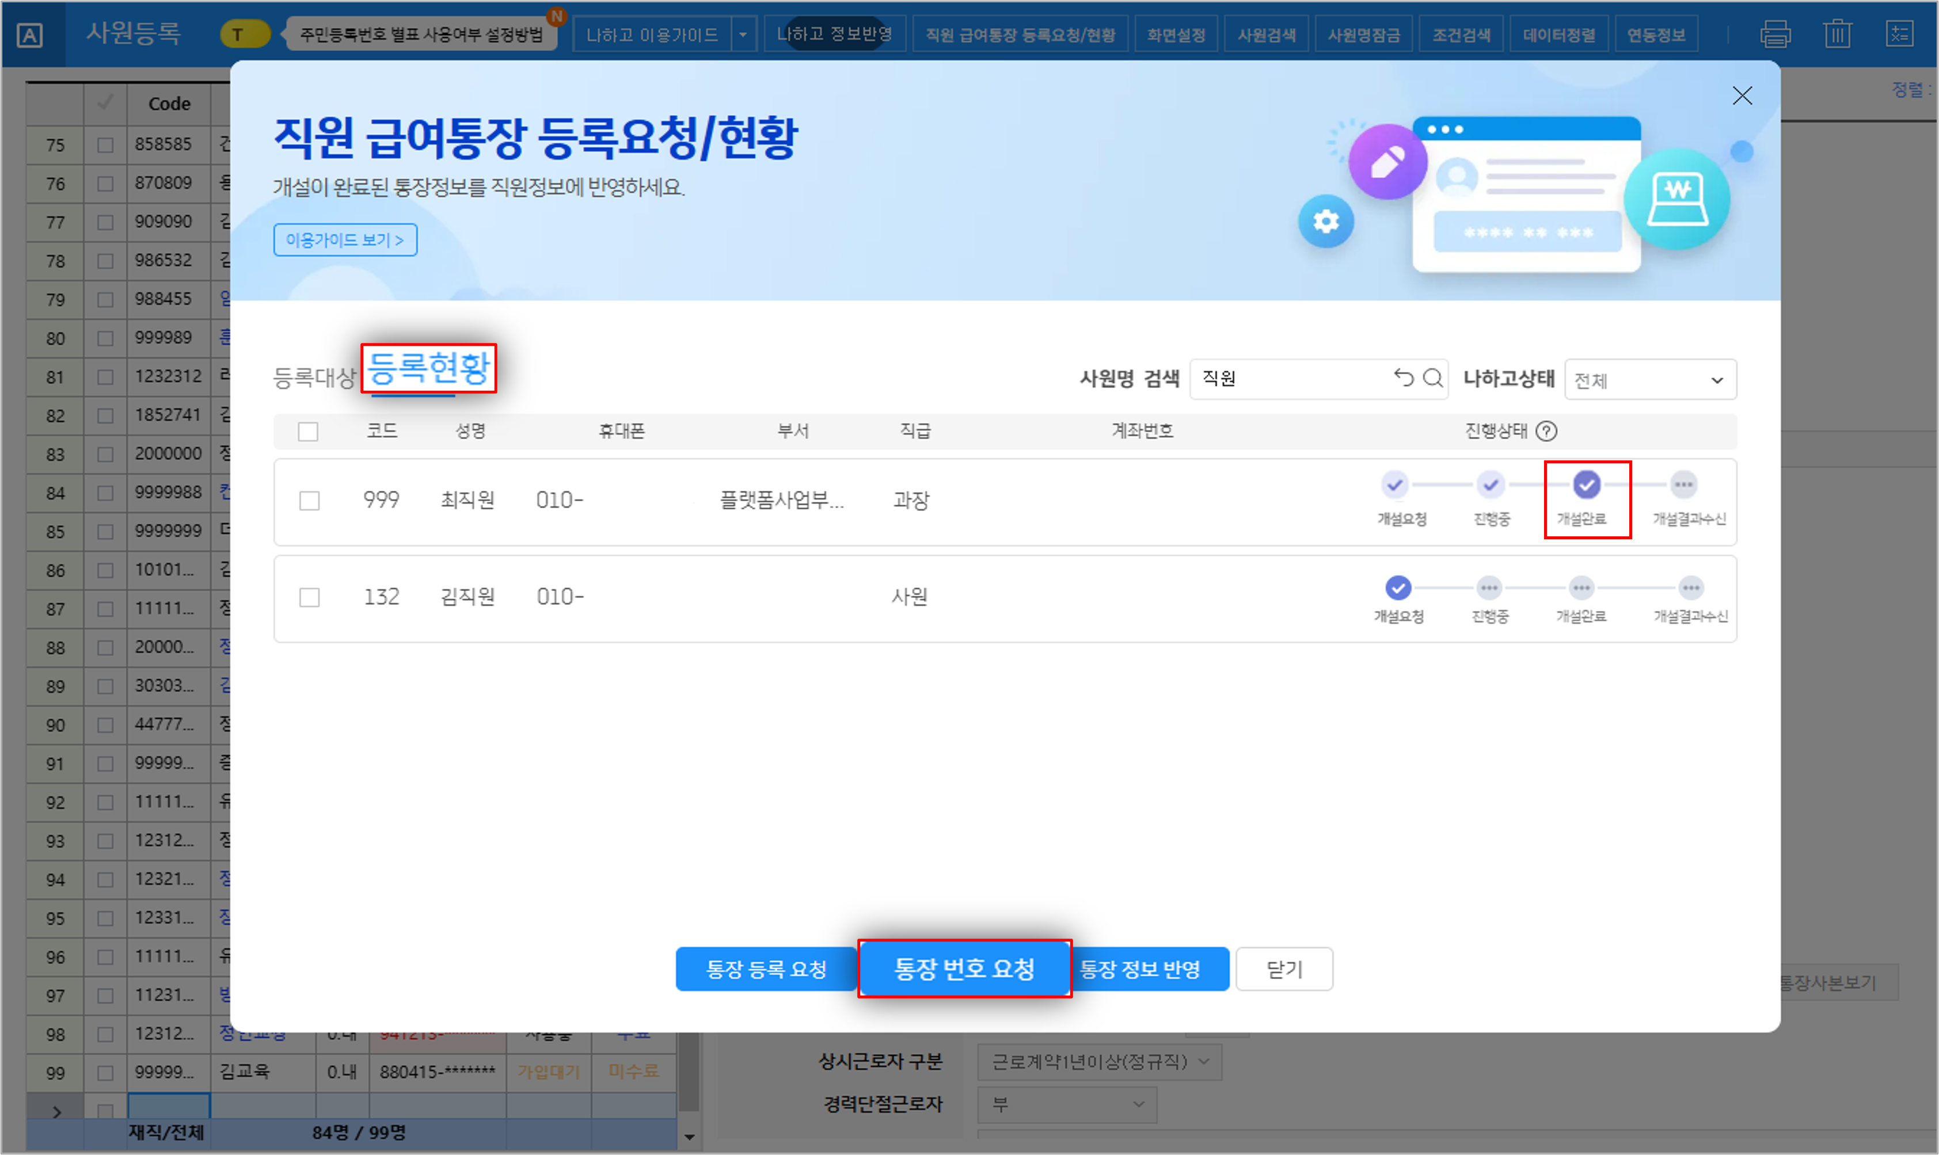Click 진행중 step icon for 최직원

coord(1490,485)
